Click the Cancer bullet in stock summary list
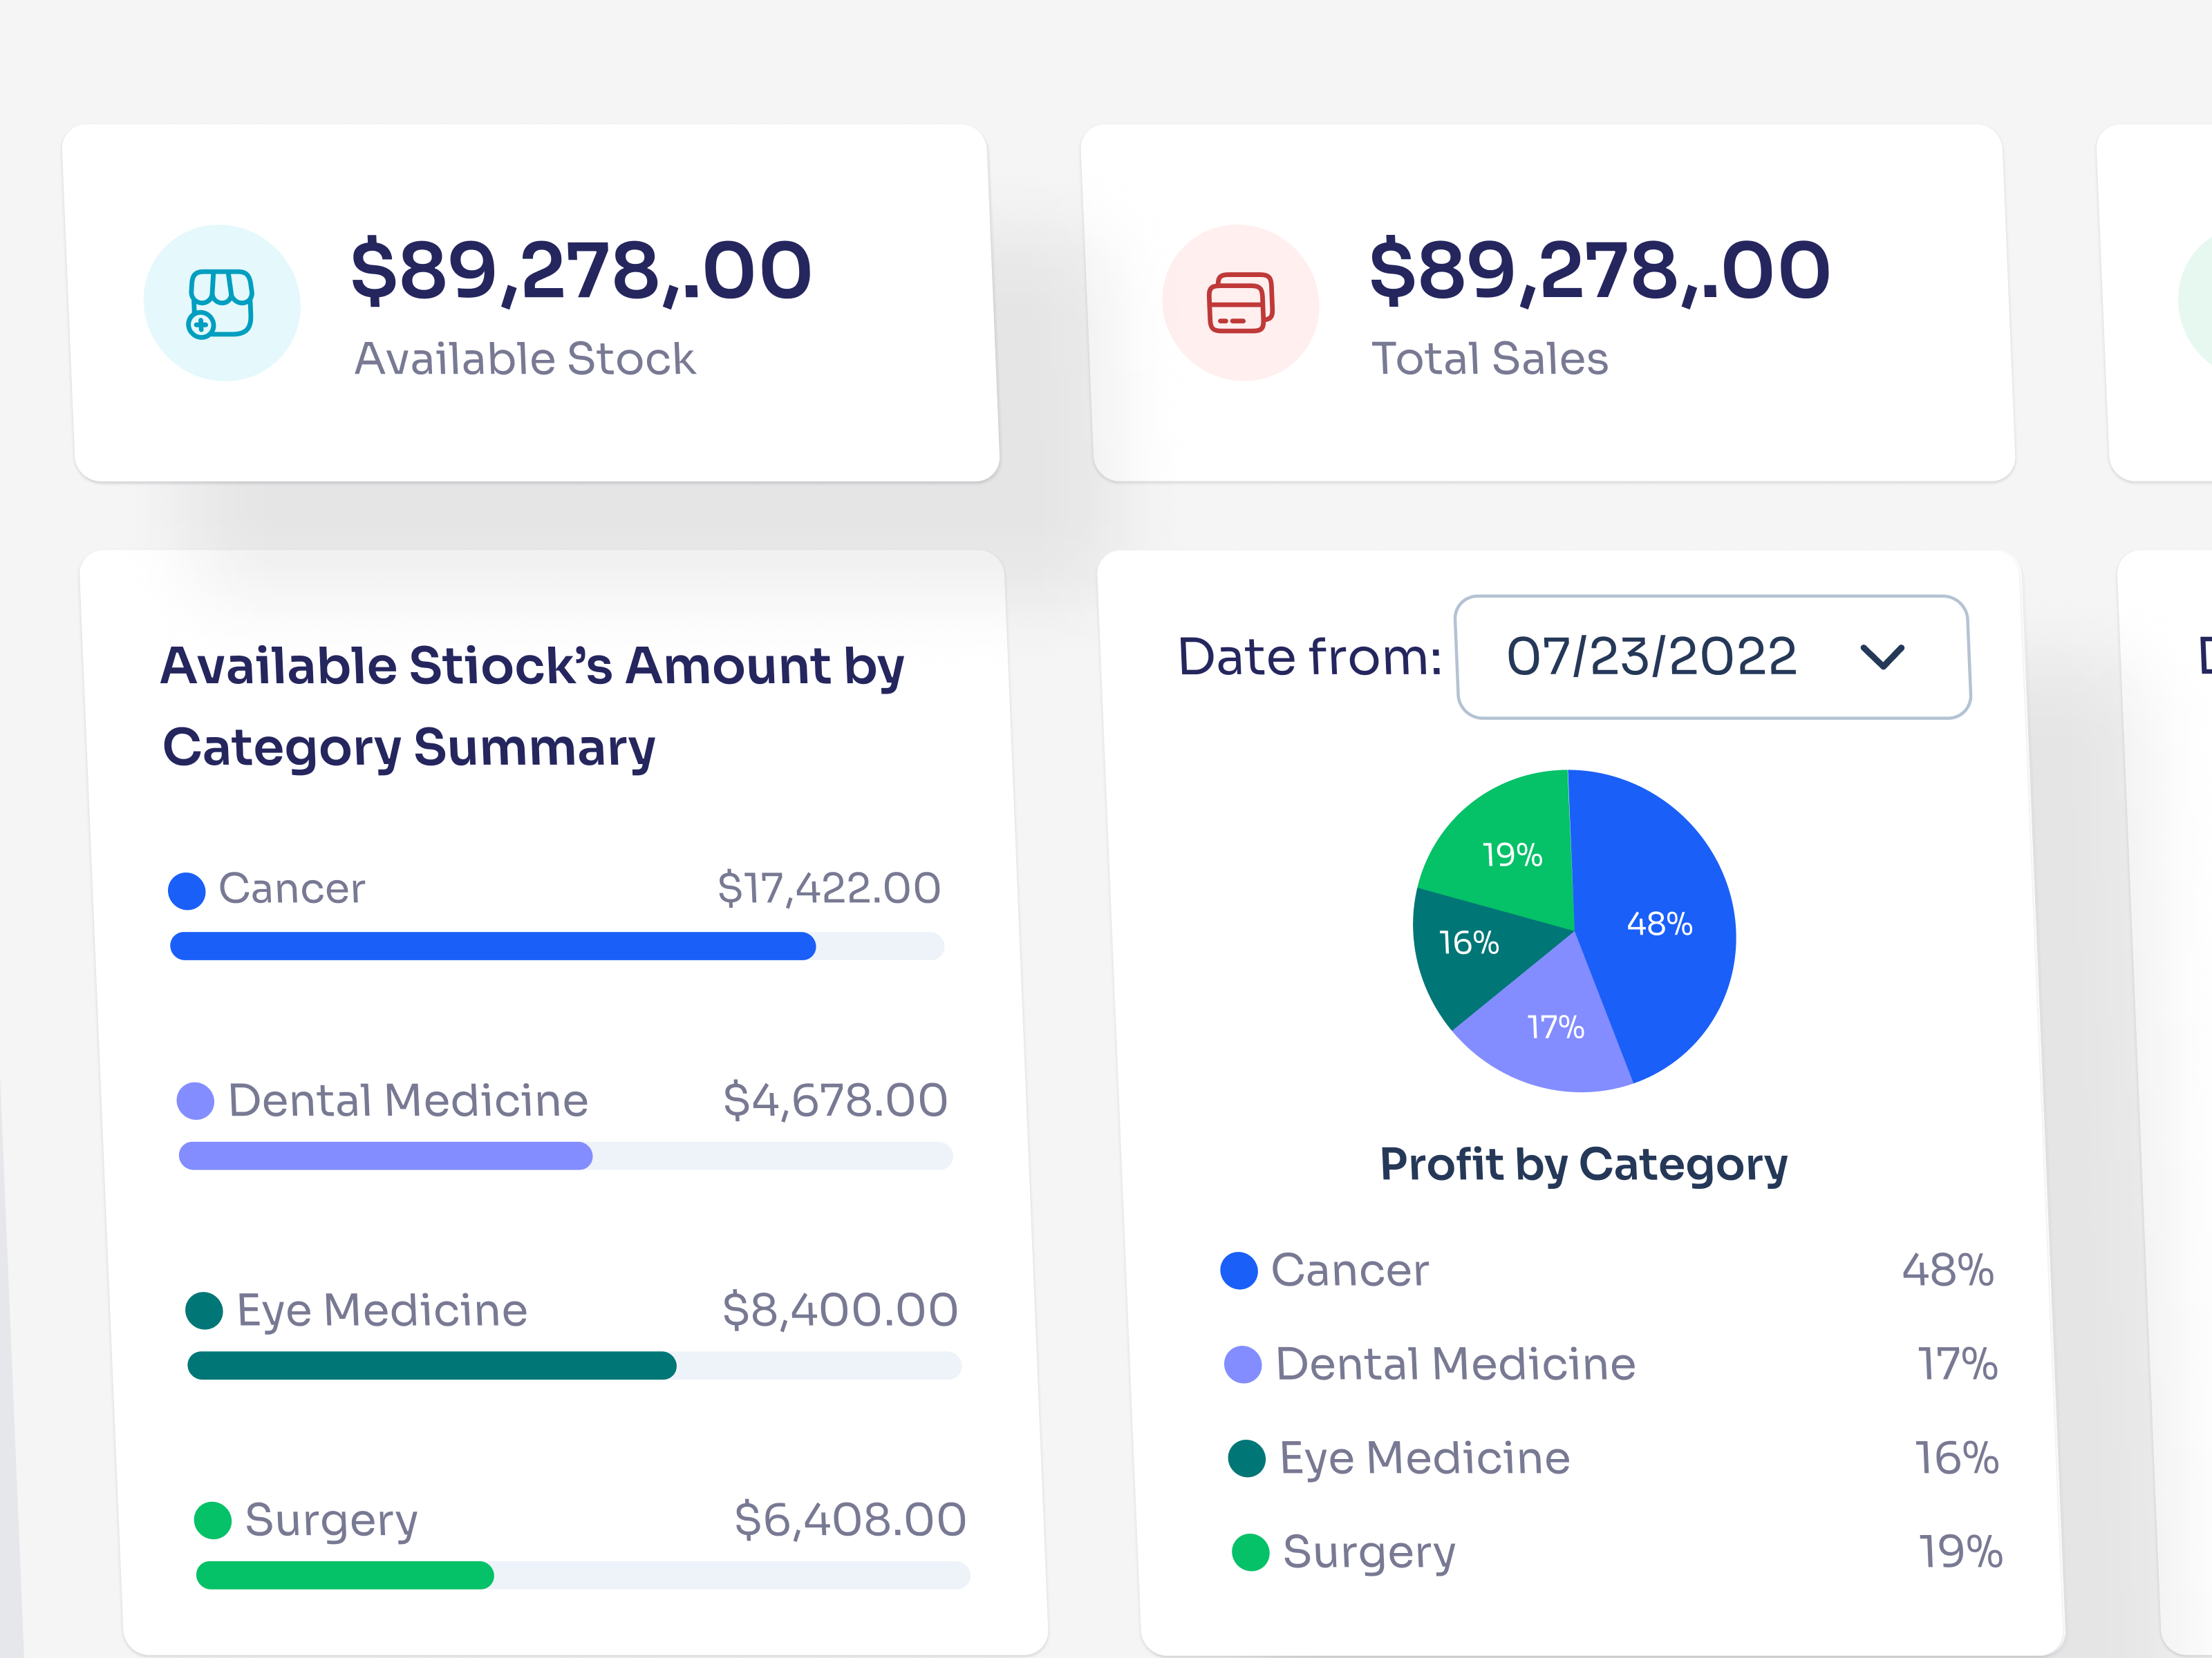The image size is (2212, 1658). point(186,890)
